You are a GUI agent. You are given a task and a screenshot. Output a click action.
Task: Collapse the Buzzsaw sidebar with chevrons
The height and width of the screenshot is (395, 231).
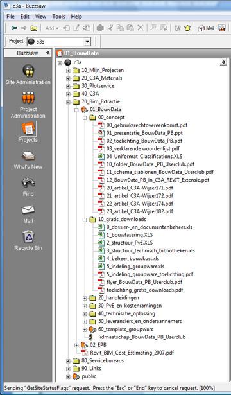click(48, 53)
